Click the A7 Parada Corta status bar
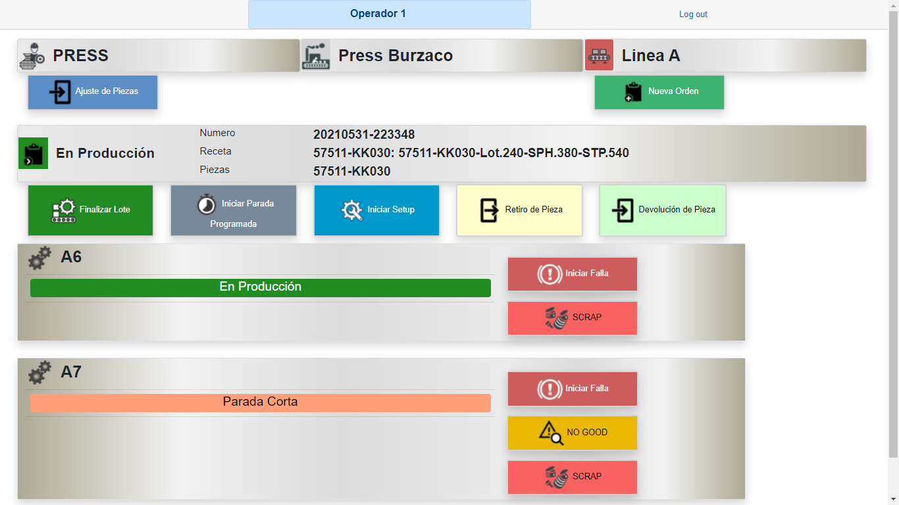 tap(260, 402)
